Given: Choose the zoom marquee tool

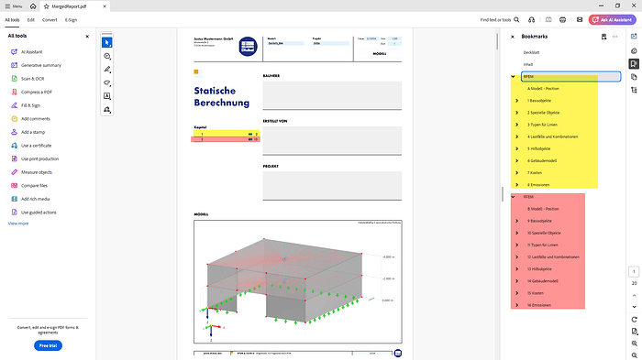Looking at the screenshot, I should click(107, 56).
